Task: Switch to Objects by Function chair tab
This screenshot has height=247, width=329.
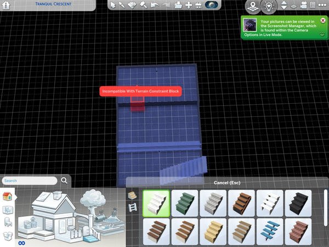Action: pos(8,222)
